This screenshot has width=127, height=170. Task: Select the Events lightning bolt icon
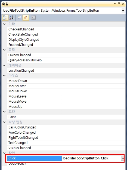tap(26, 18)
